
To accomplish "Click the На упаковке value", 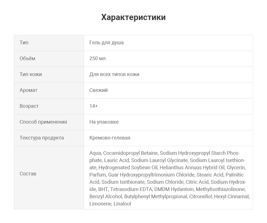I will click(104, 122).
